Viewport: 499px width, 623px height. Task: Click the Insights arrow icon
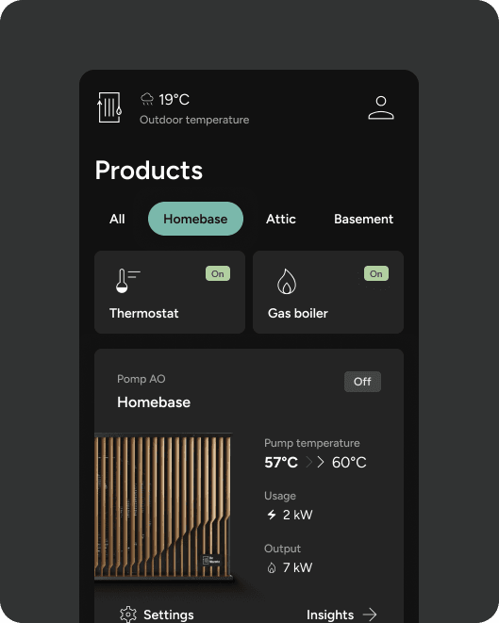coord(370,615)
